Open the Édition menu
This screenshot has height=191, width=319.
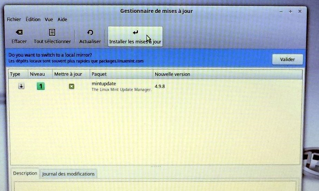pos(33,20)
